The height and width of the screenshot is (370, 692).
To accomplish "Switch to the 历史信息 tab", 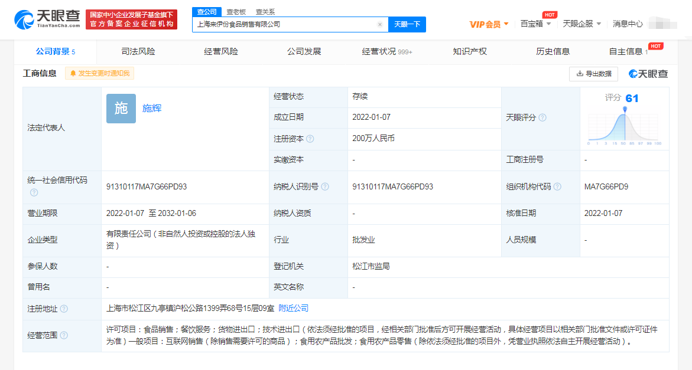I will pos(553,52).
